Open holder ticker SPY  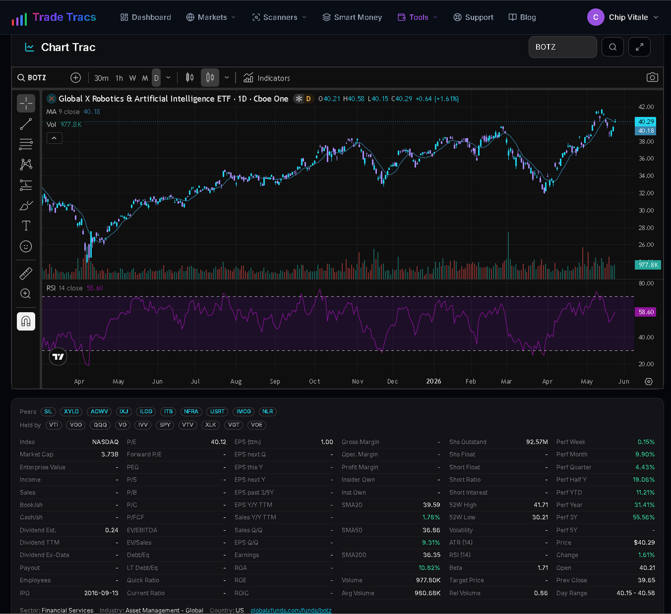tap(166, 425)
